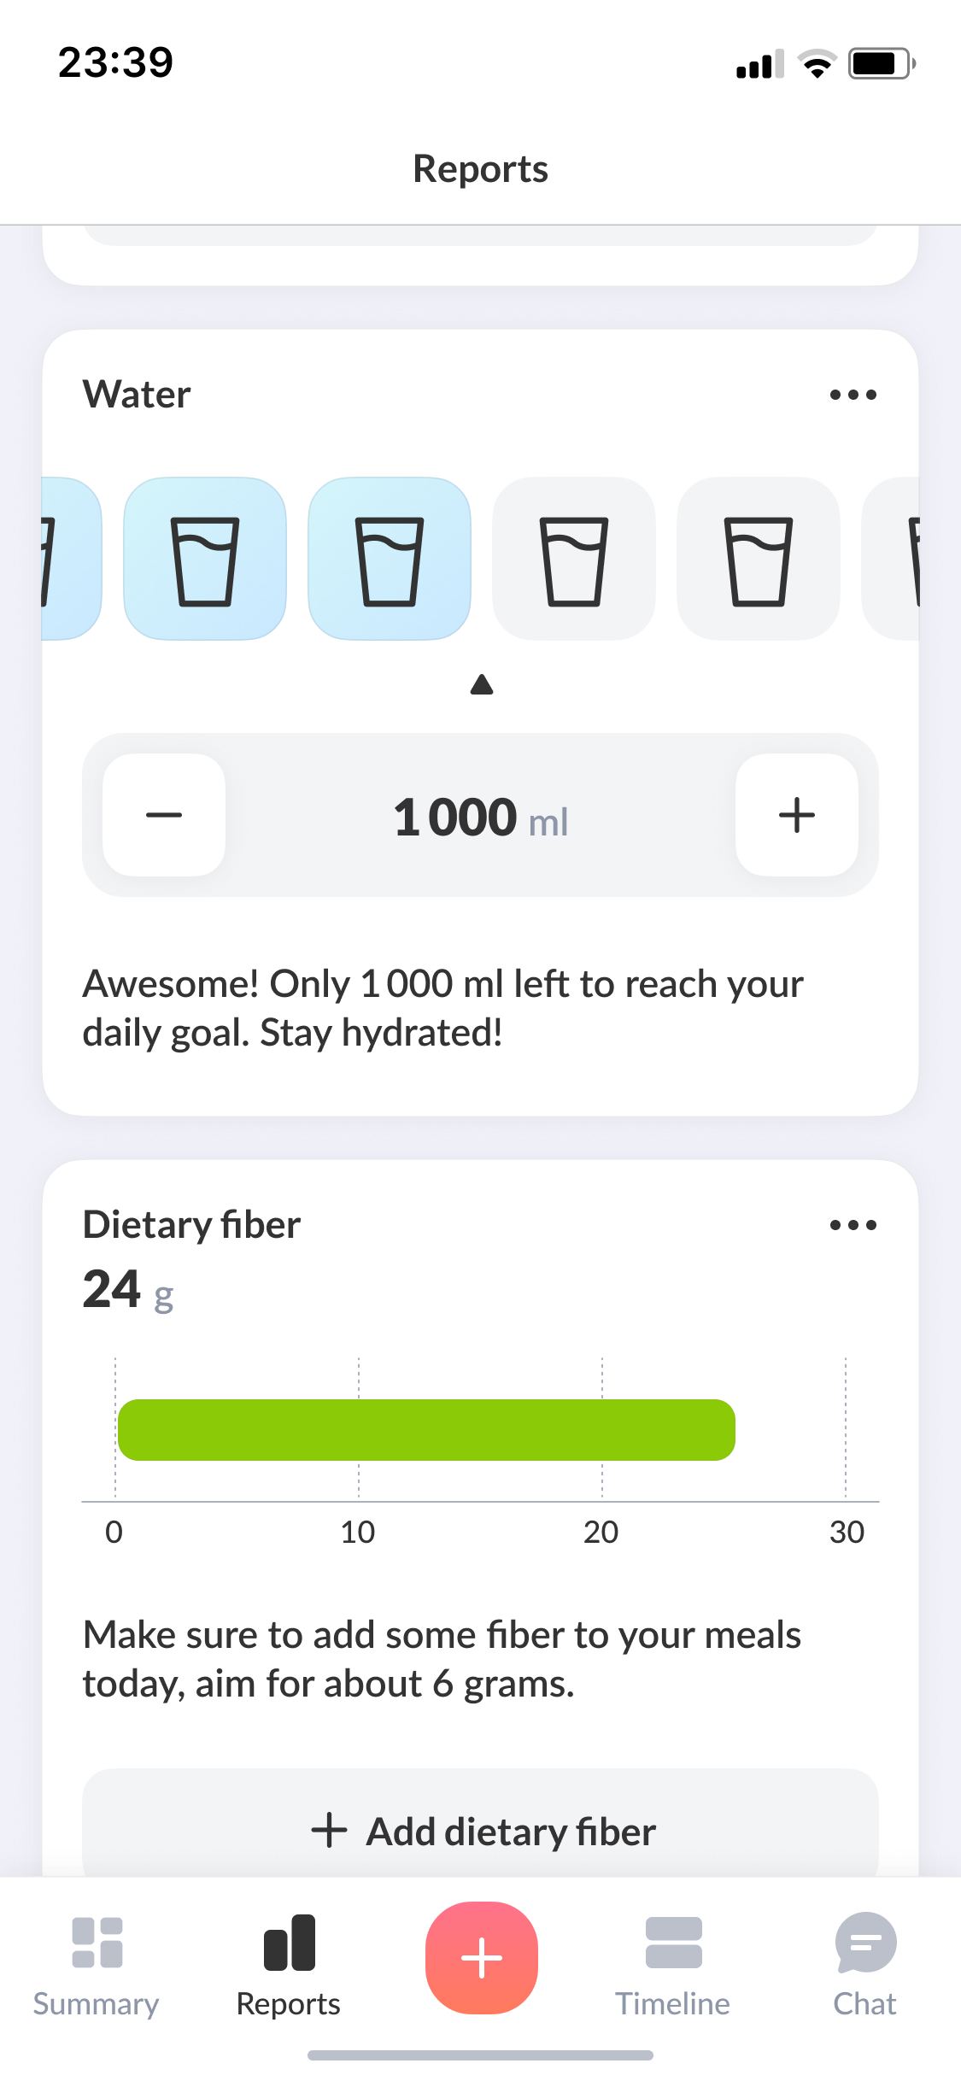
Task: Tap the partially visible glass at right edge
Action: (893, 560)
